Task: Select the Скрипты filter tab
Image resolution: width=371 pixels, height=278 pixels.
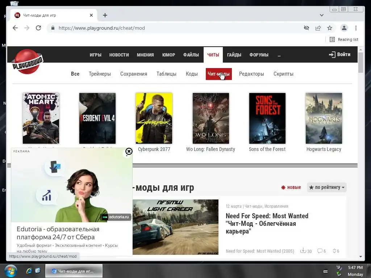Action: coord(283,74)
